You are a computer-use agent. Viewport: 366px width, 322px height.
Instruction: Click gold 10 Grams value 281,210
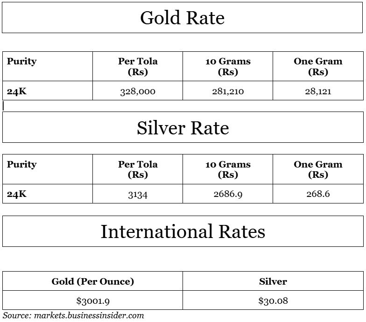point(228,91)
